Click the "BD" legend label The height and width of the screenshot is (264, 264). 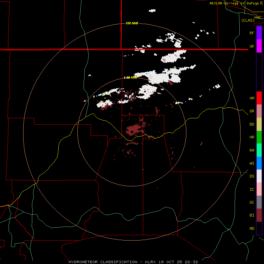[252, 124]
